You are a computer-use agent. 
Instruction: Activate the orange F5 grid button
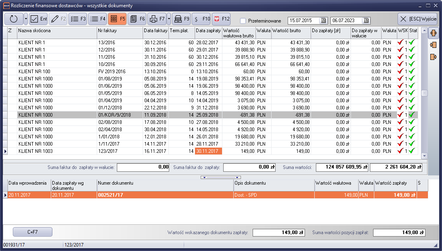pyautogui.click(x=117, y=19)
